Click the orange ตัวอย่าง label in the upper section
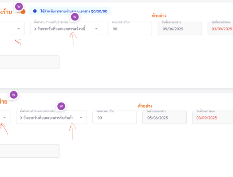233x177 pixels. (159, 16)
